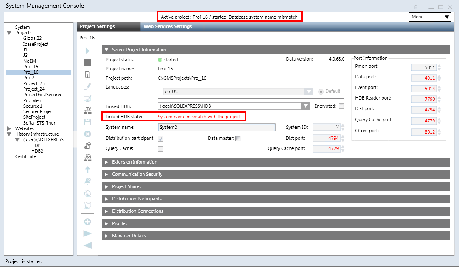
Task: Open the Linked HDB dropdown
Action: [x=305, y=106]
